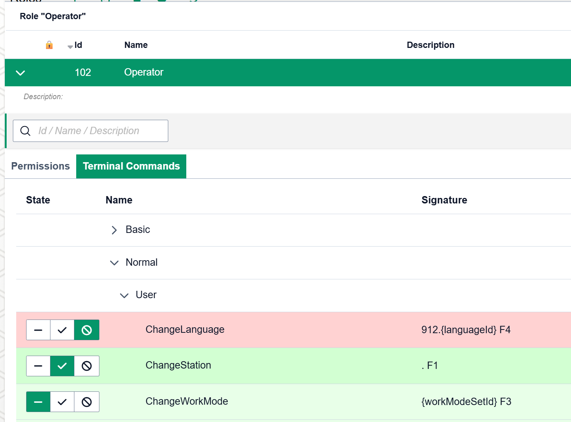Click the minus icon for ChangeWorkMode
The height and width of the screenshot is (422, 571).
click(38, 402)
